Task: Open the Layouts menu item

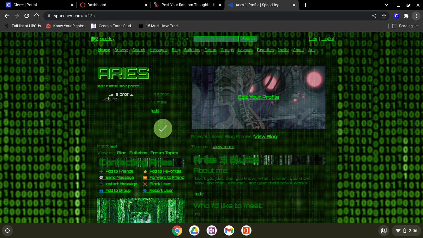Action: (x=245, y=50)
